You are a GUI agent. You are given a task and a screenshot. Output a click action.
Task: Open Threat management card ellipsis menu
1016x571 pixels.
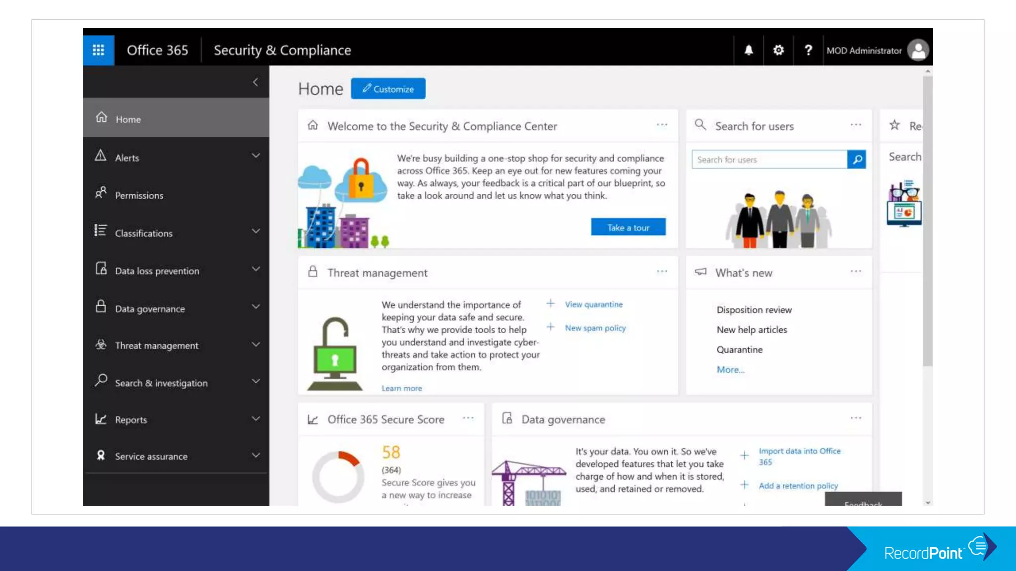662,272
